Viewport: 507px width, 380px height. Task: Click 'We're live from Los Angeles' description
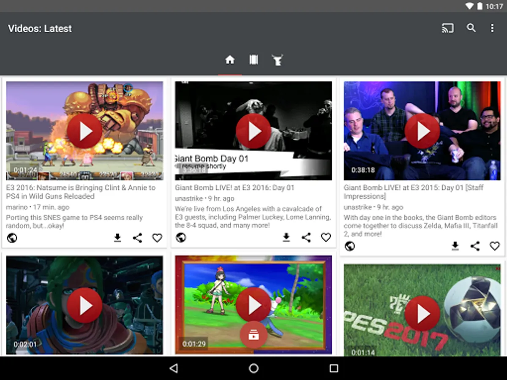point(252,217)
